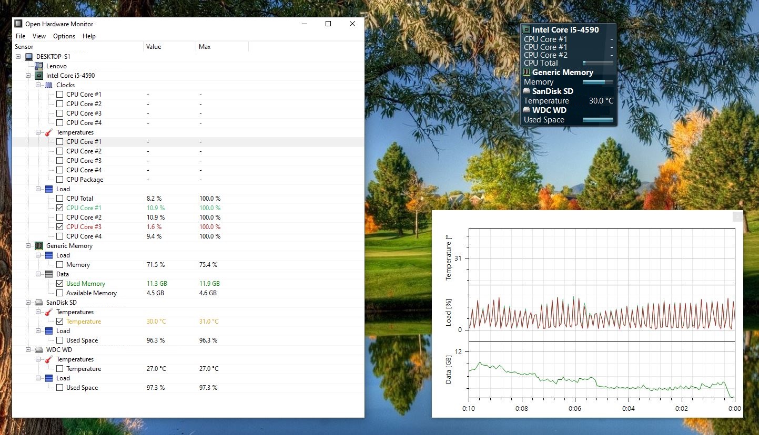Click the SanDisk SD drive icon in tree
The width and height of the screenshot is (759, 435).
[x=39, y=303]
